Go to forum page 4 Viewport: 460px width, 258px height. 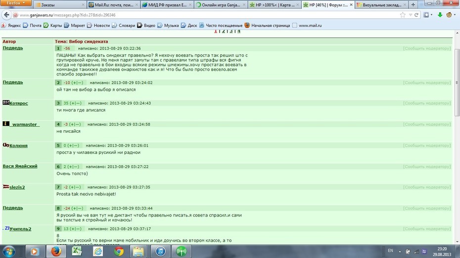(239, 31)
